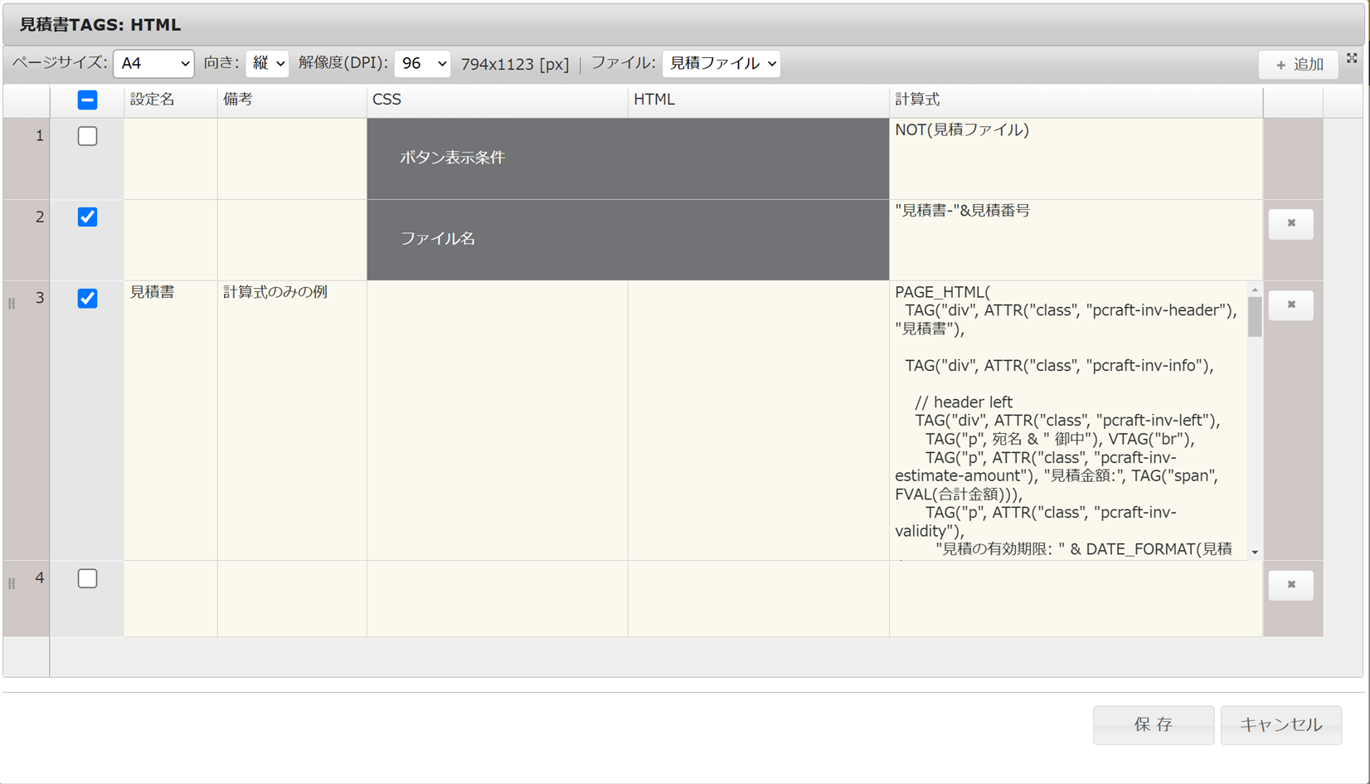
Task: Delete row 4 with its x button
Action: (1291, 585)
